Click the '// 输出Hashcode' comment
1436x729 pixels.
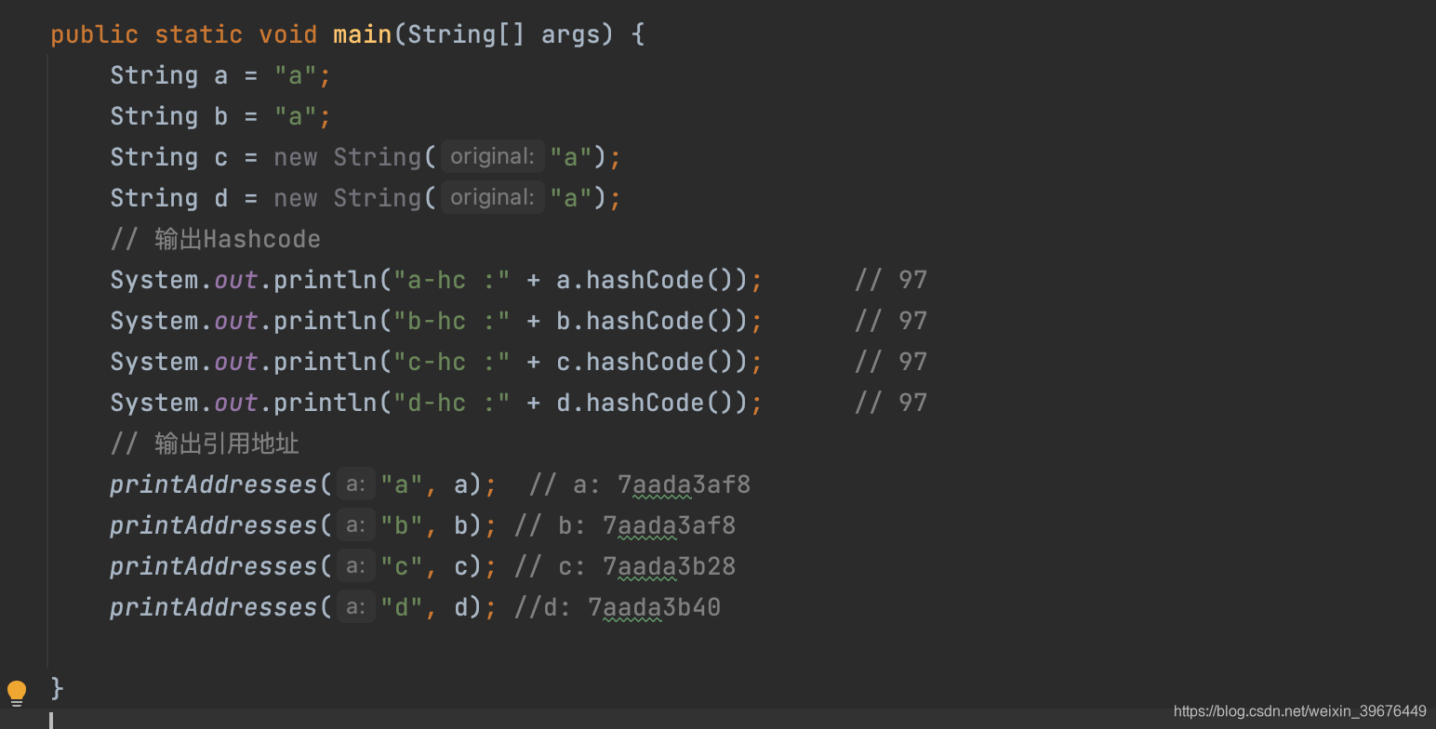pos(215,239)
